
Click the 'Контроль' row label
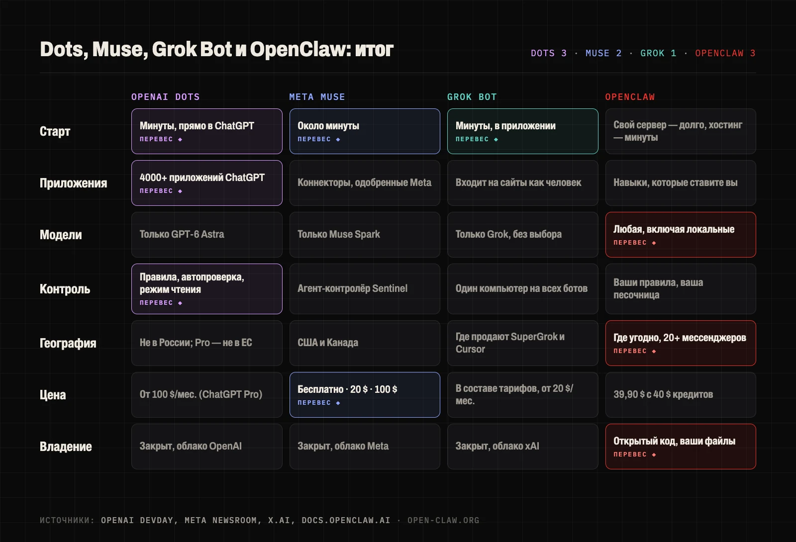tap(65, 289)
